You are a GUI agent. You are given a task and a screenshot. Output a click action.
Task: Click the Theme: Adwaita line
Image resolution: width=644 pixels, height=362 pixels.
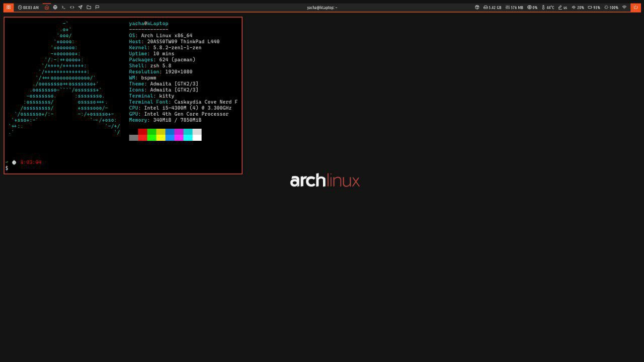[164, 84]
